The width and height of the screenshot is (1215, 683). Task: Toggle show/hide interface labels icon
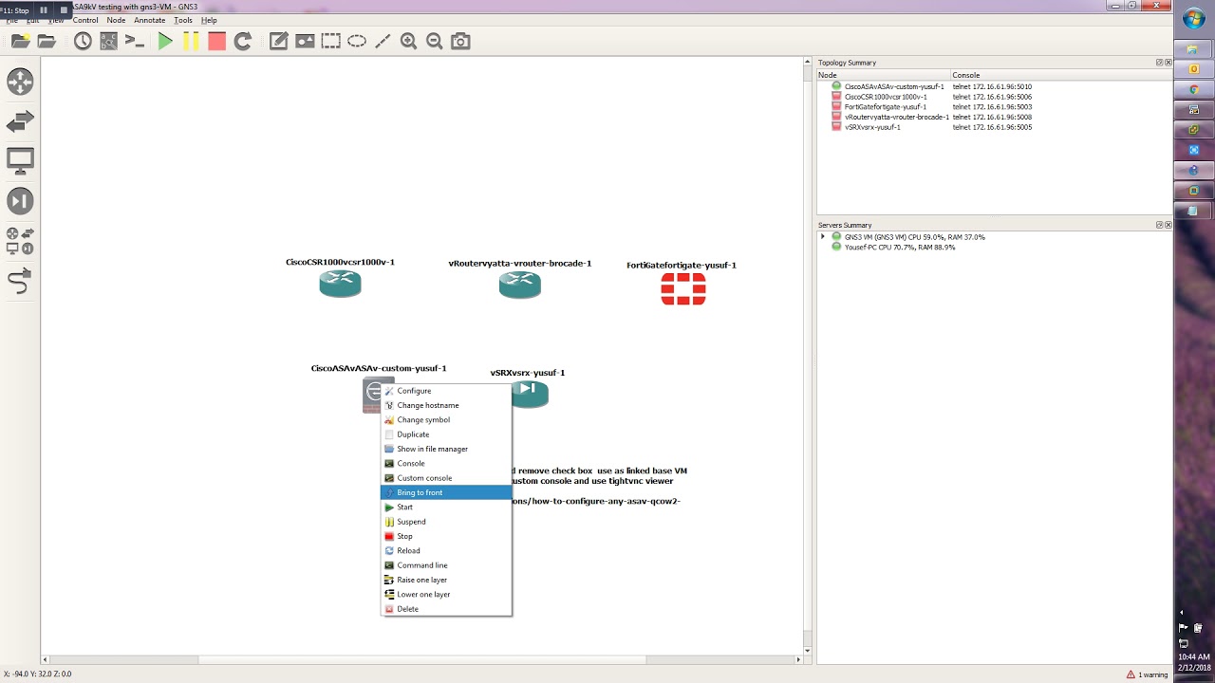tap(109, 41)
